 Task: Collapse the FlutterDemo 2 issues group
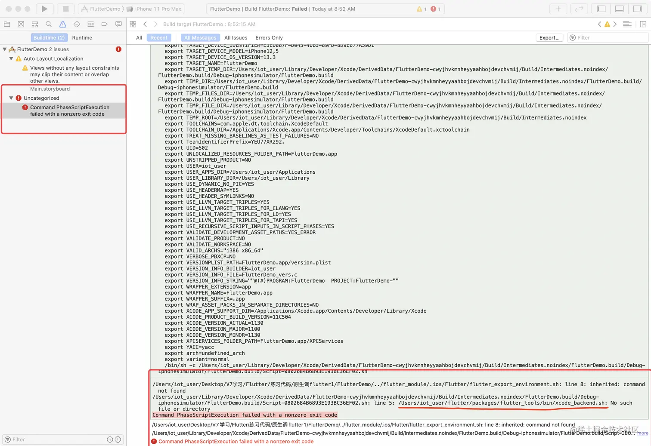pos(5,49)
